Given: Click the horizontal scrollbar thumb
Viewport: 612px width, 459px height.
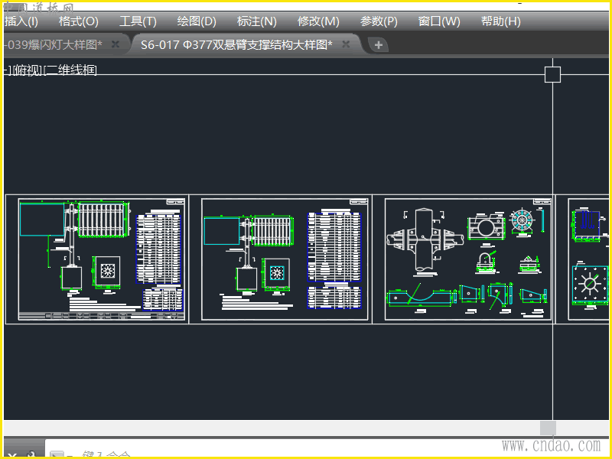Looking at the screenshot, I should (548, 428).
